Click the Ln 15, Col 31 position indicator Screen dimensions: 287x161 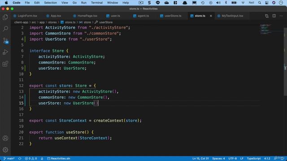click(200, 159)
